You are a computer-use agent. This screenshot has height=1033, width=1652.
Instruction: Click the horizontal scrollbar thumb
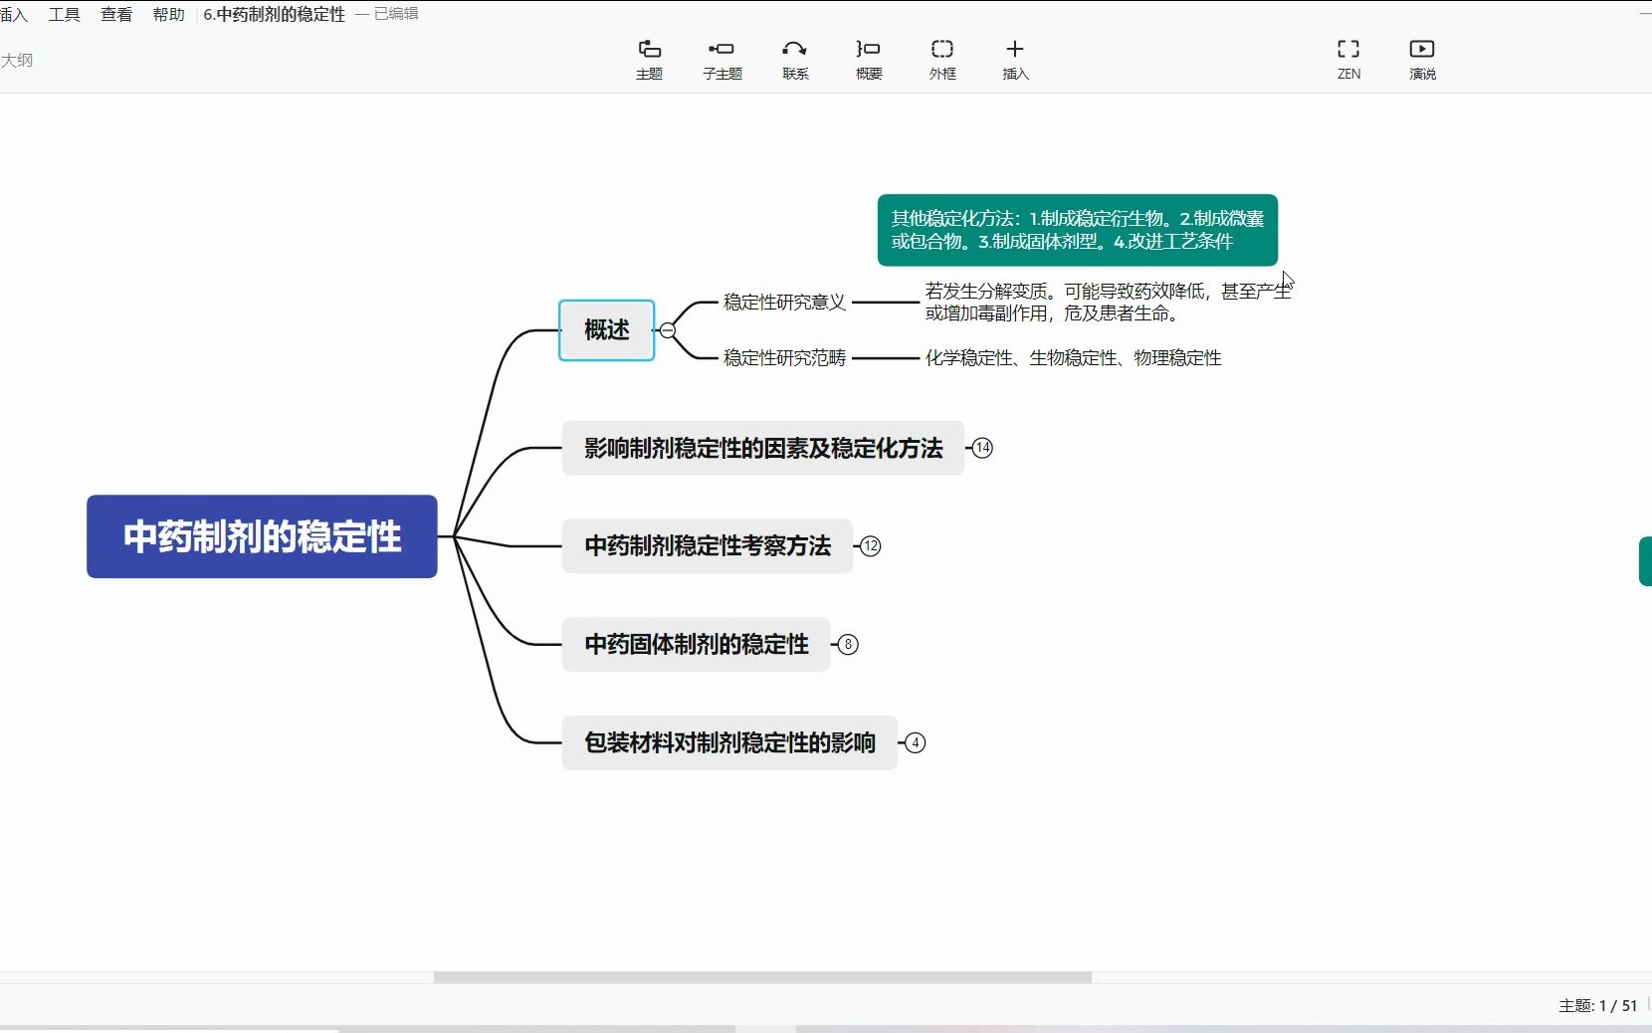coord(762,977)
